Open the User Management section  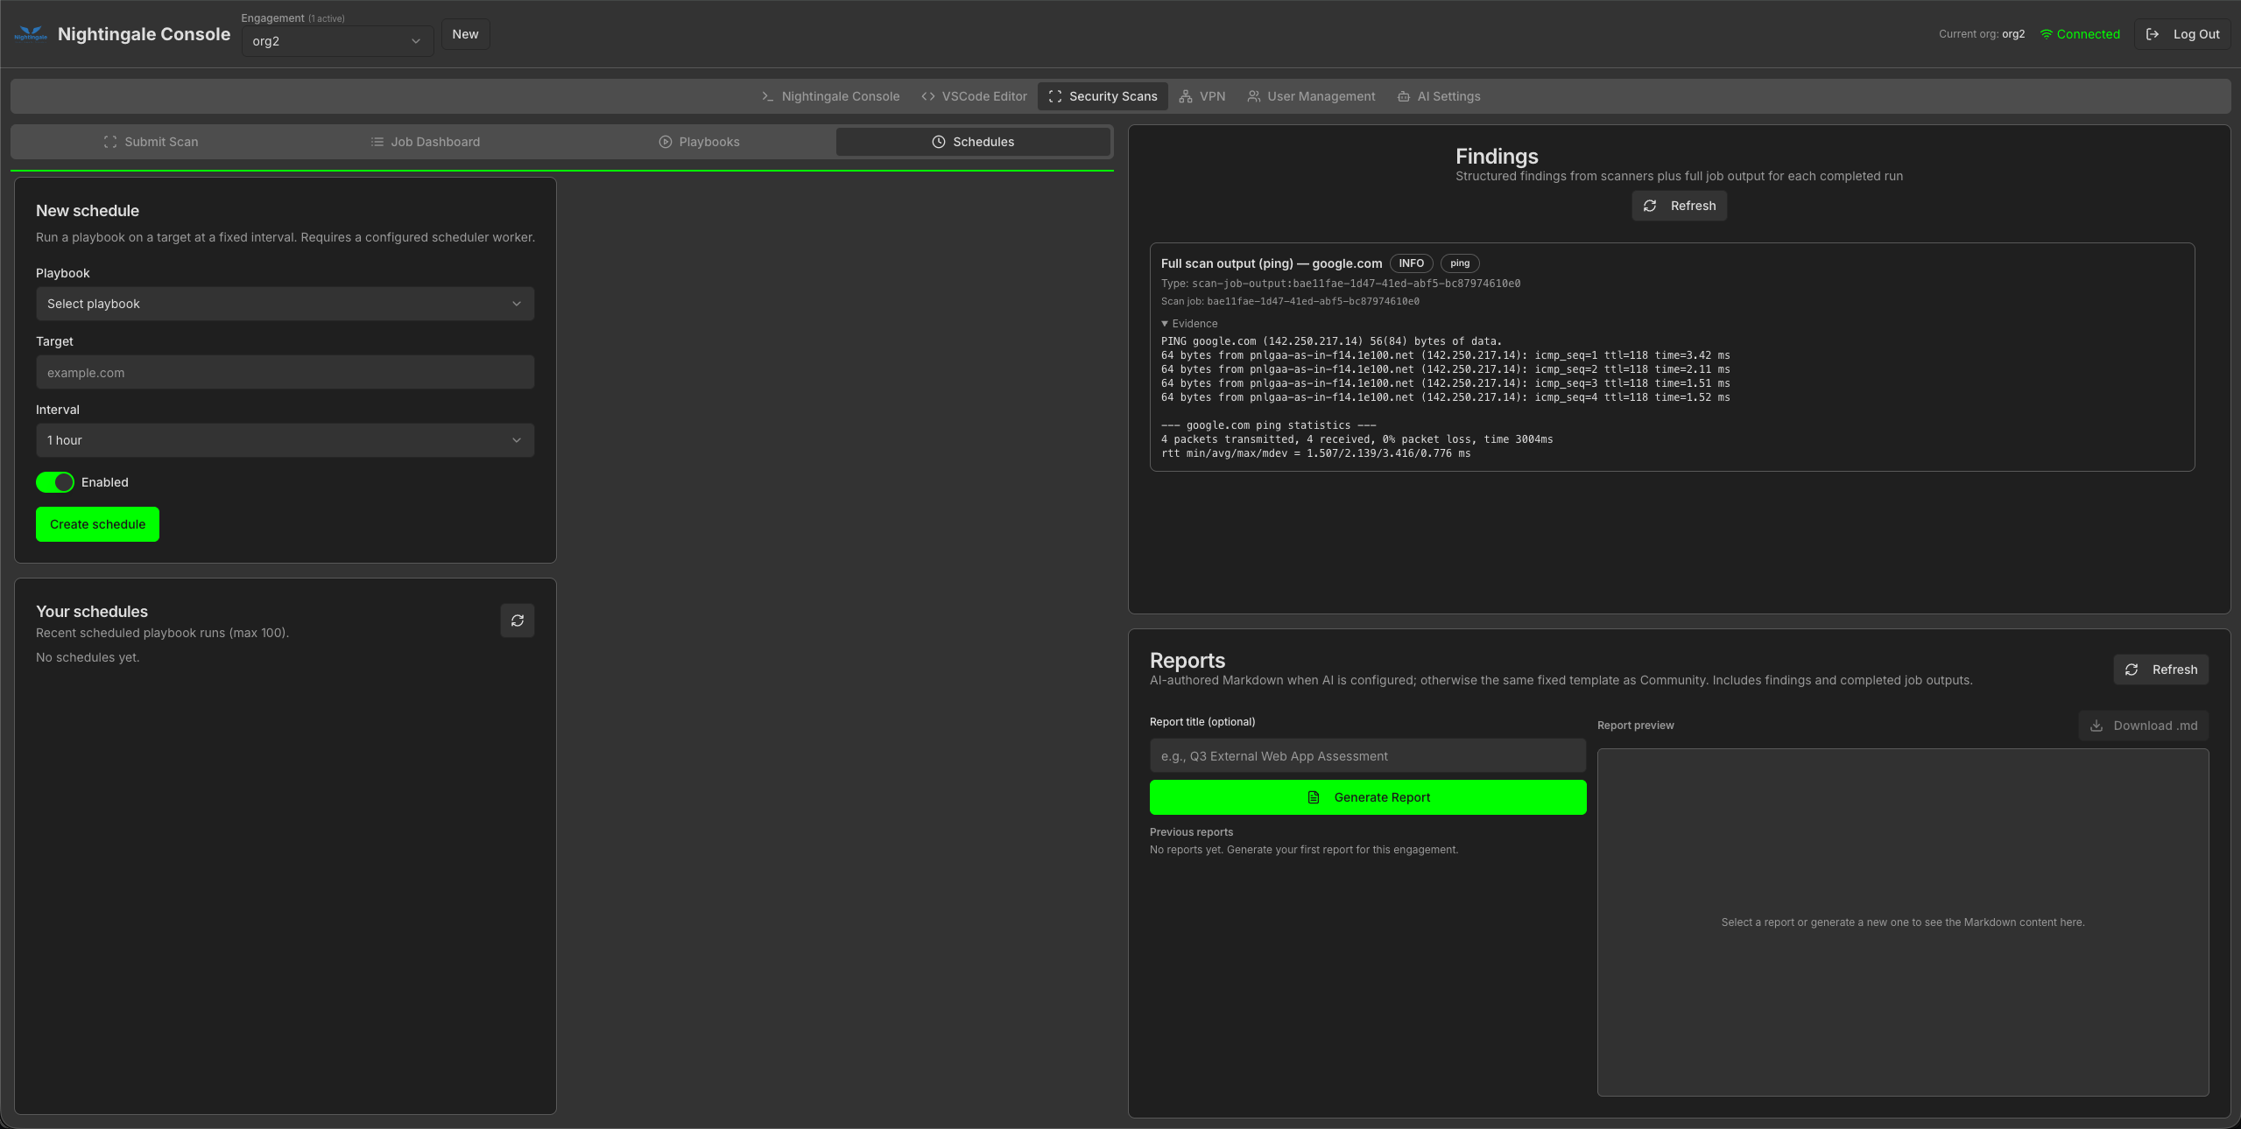[x=1311, y=96]
